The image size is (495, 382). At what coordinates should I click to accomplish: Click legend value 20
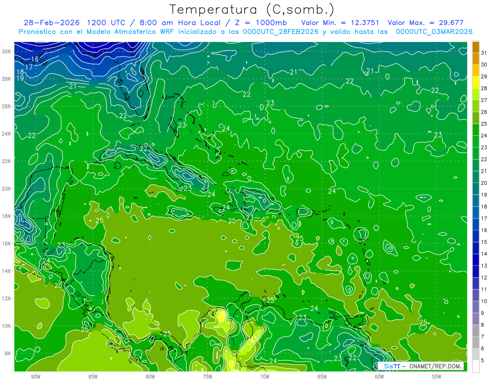click(484, 183)
